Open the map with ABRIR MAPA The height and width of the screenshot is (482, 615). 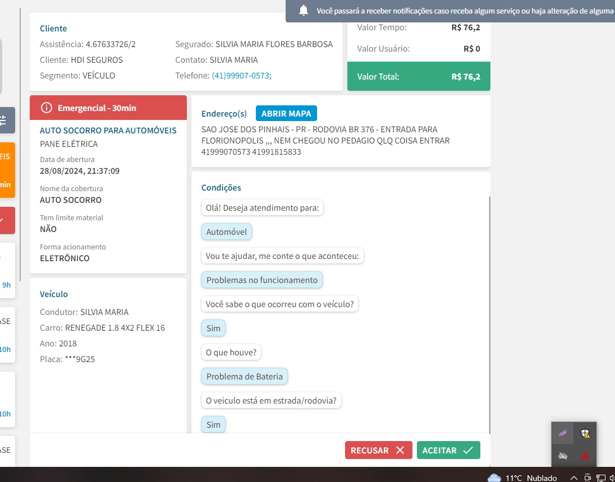[x=286, y=114]
